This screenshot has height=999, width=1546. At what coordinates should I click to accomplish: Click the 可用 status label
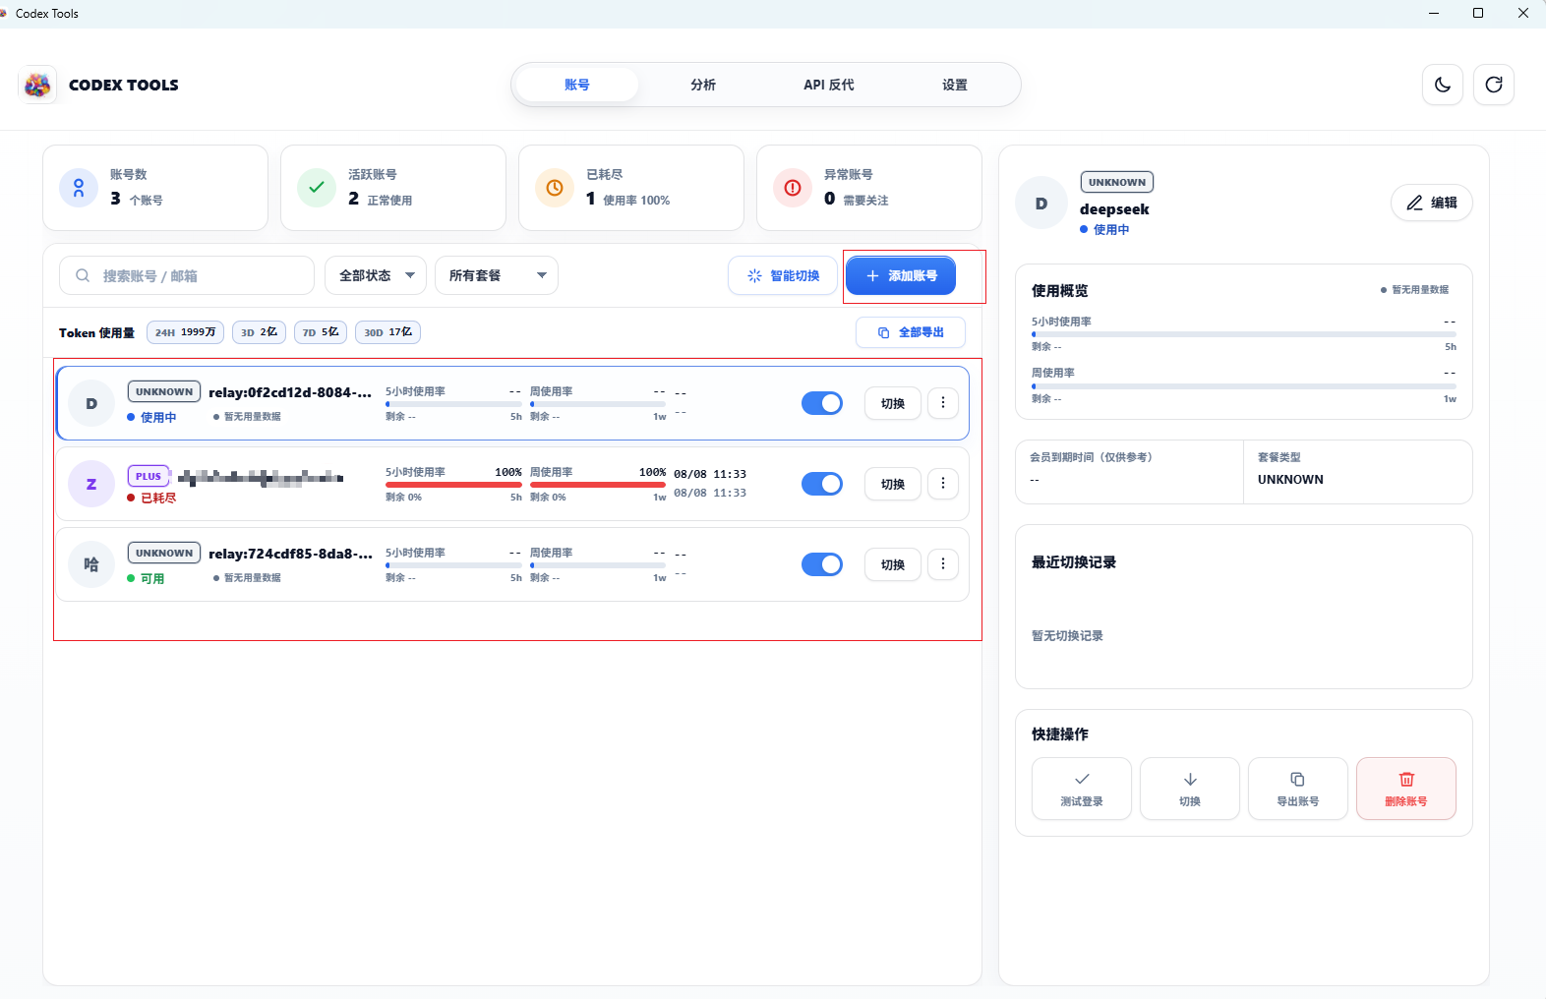[146, 579]
